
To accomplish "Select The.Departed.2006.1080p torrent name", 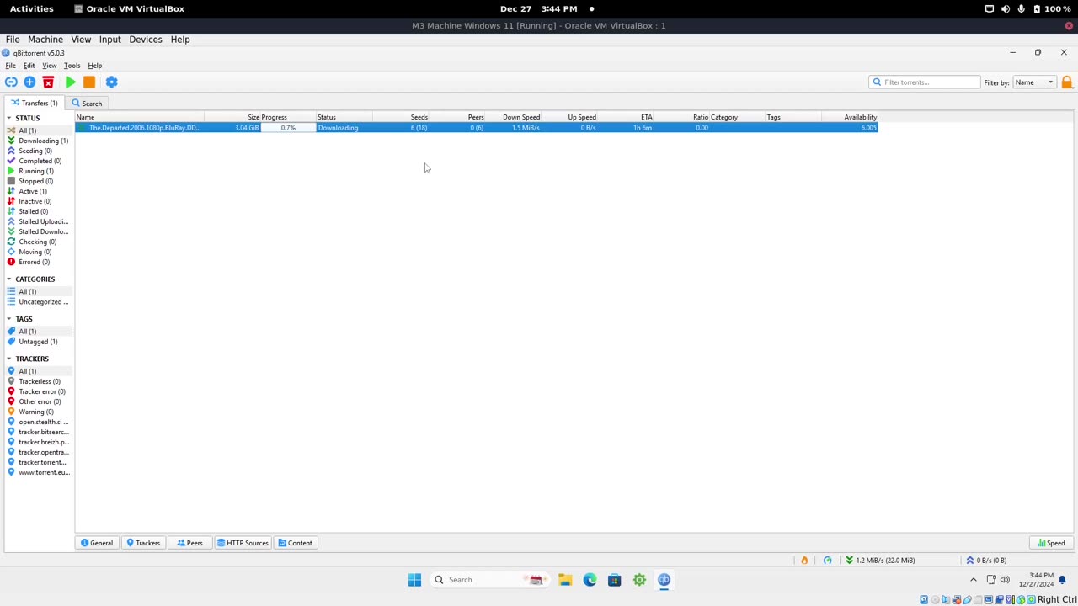I will tap(144, 128).
